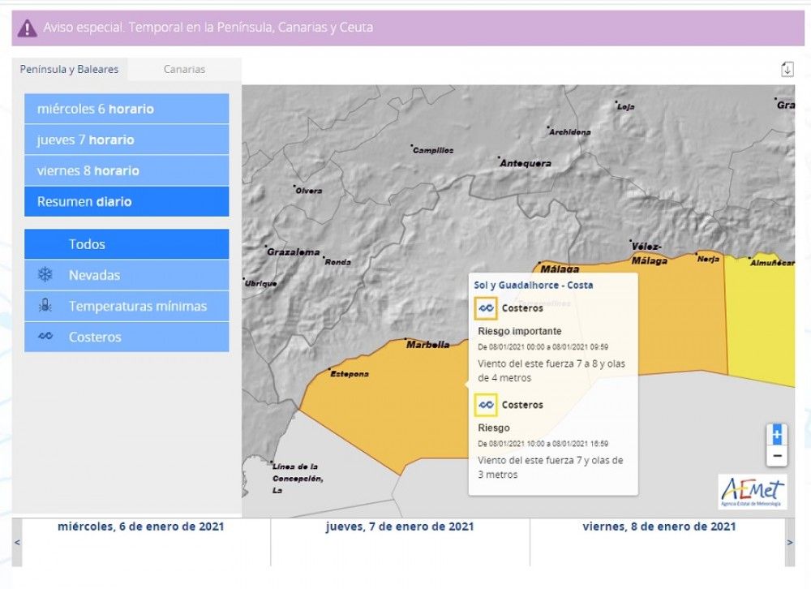Filter by Temperaturas mínimas

click(127, 307)
